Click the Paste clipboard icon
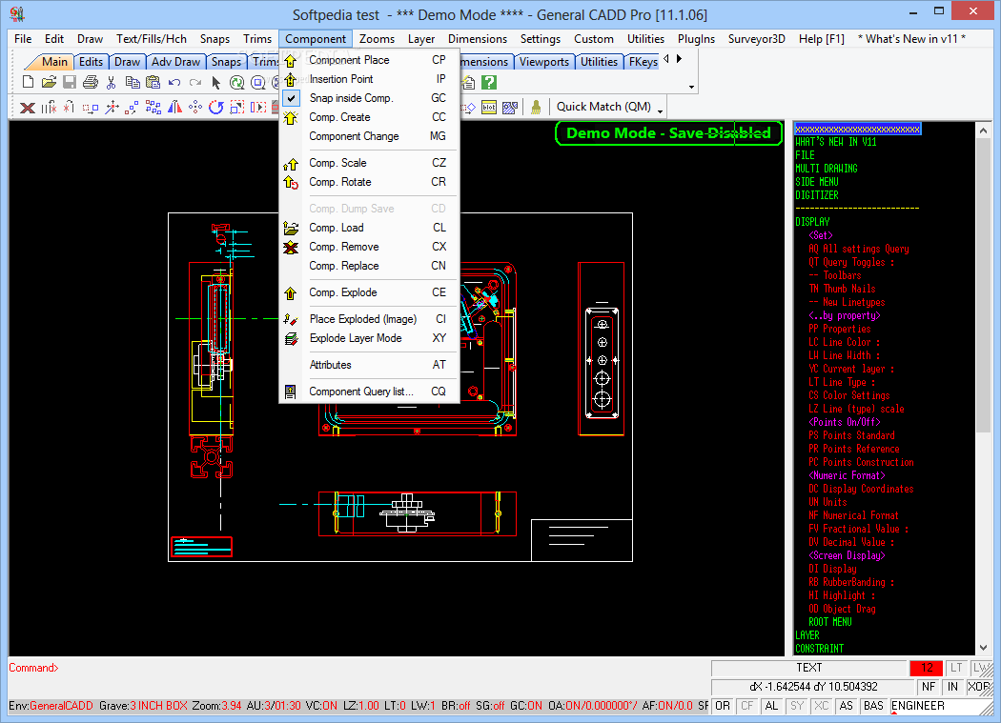The width and height of the screenshot is (1001, 723). coord(153,82)
